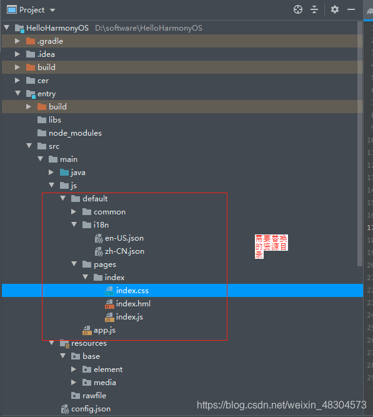Click the rawfile folder icon

76,396
